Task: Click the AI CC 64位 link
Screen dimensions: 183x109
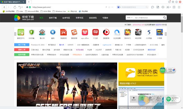Action: (x=154, y=45)
